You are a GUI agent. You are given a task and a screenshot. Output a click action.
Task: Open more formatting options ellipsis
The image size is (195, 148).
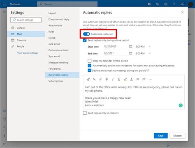150,79
